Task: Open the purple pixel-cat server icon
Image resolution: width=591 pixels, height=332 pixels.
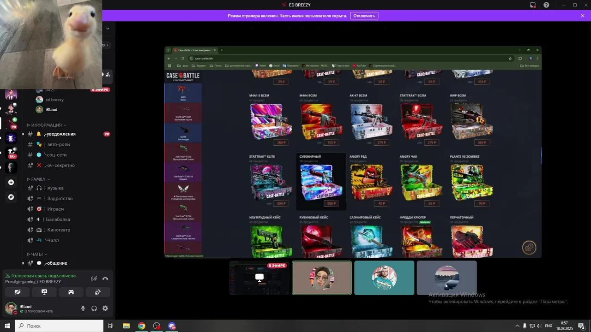Action: pyautogui.click(x=11, y=138)
